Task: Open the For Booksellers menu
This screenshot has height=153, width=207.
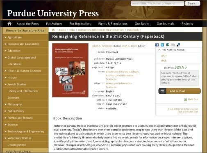Action: (x=80, y=24)
